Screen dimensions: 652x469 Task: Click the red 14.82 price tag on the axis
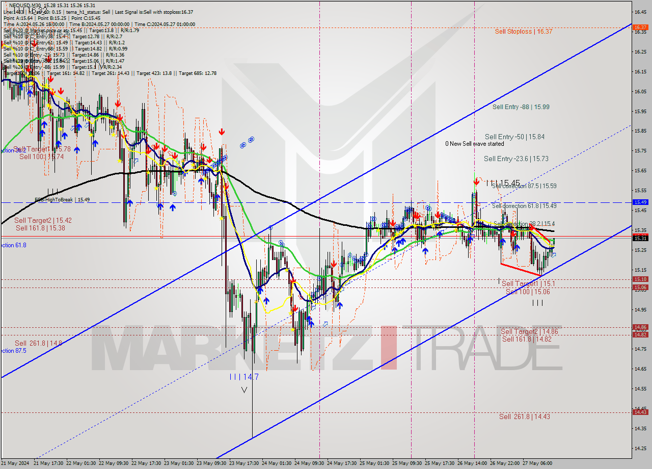coord(640,334)
